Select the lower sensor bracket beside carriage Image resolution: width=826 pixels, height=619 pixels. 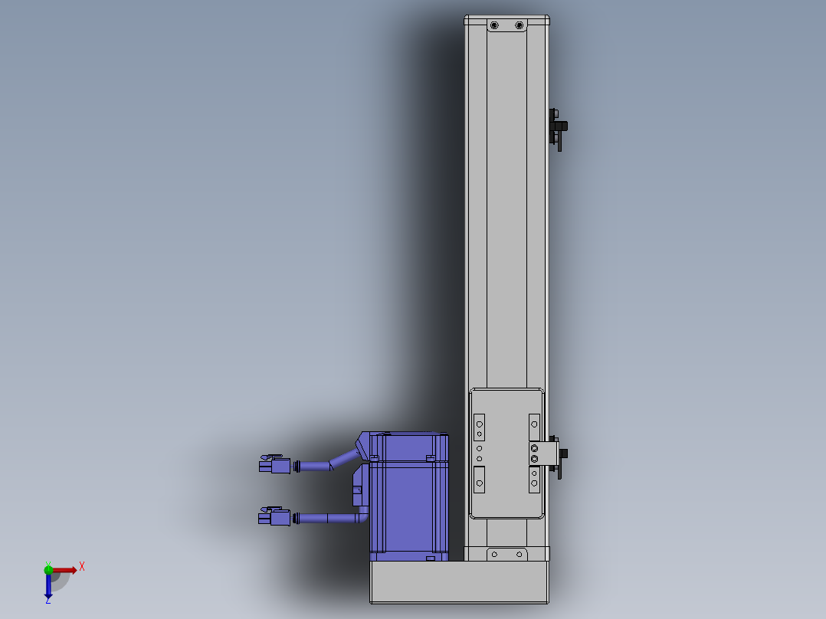(544, 454)
